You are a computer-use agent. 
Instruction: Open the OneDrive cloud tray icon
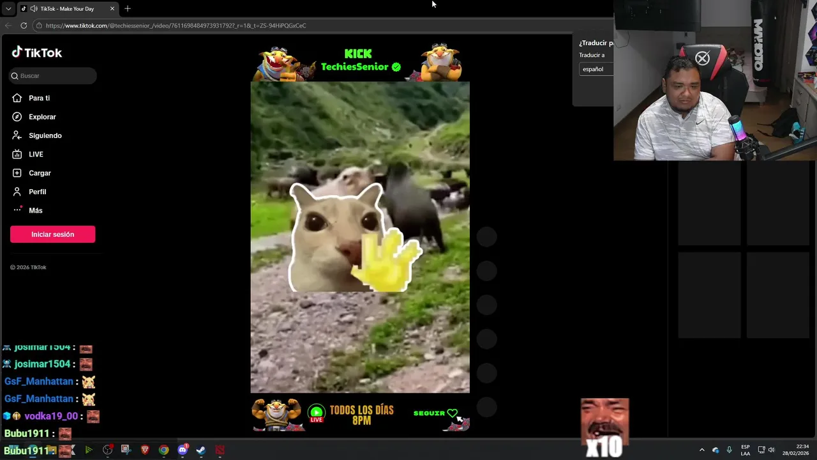[716, 450]
